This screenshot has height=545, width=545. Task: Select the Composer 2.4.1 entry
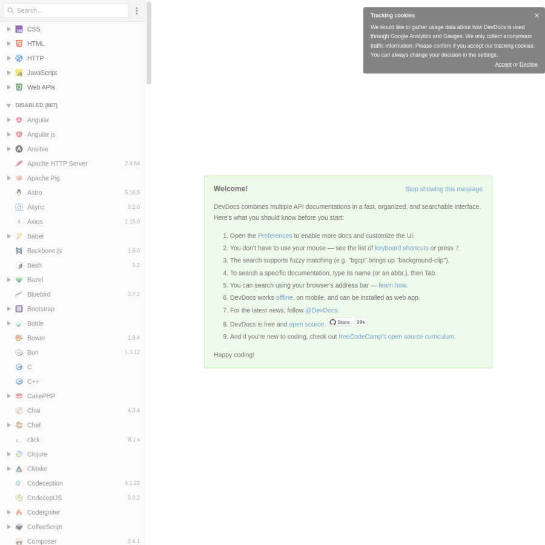click(x=72, y=541)
